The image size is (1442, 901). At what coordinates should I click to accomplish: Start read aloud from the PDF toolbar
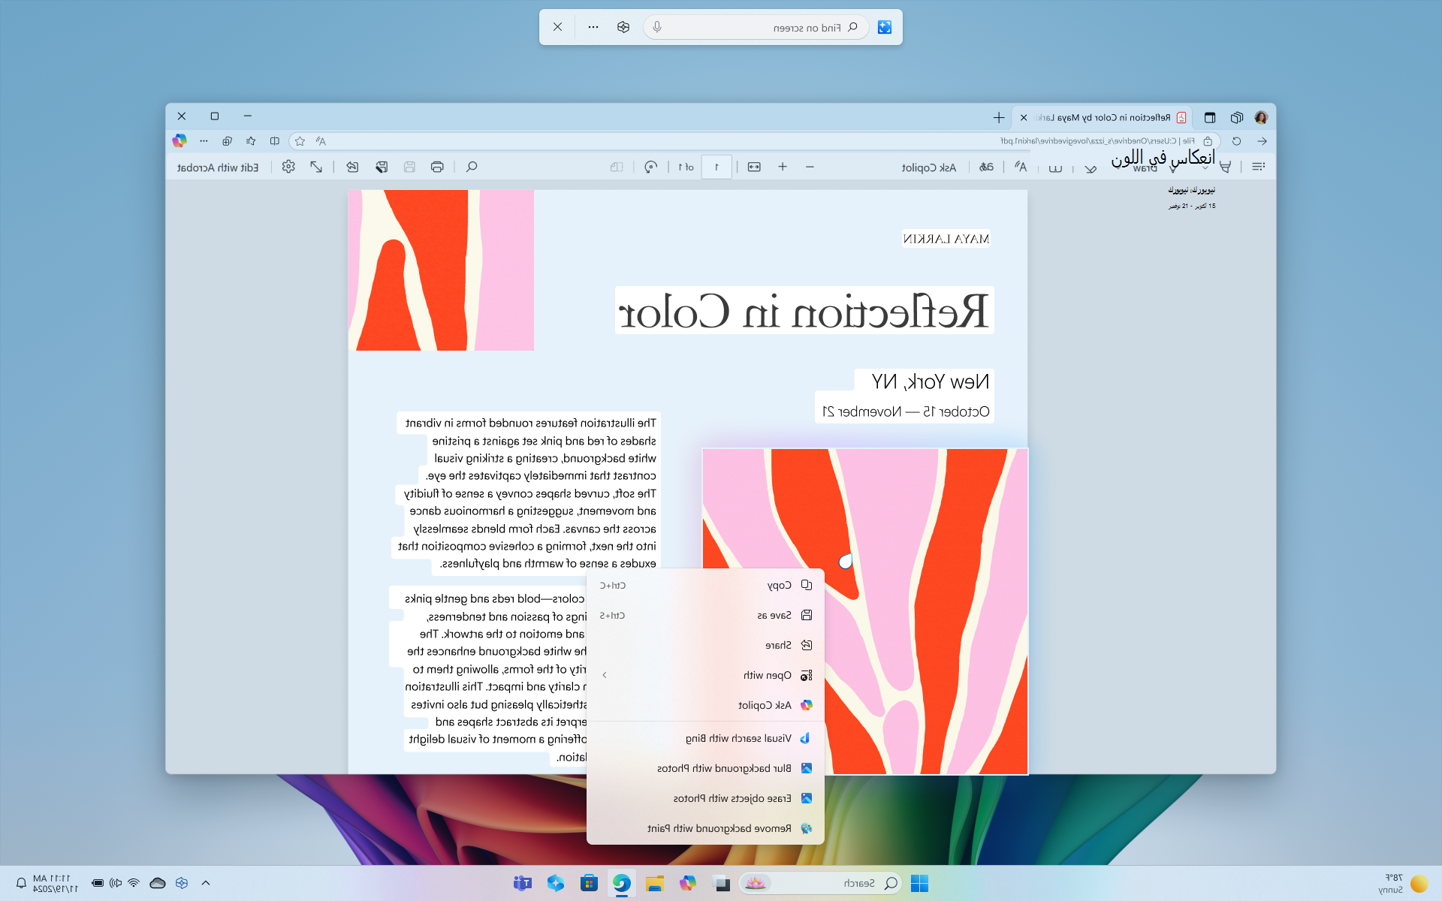1021,167
